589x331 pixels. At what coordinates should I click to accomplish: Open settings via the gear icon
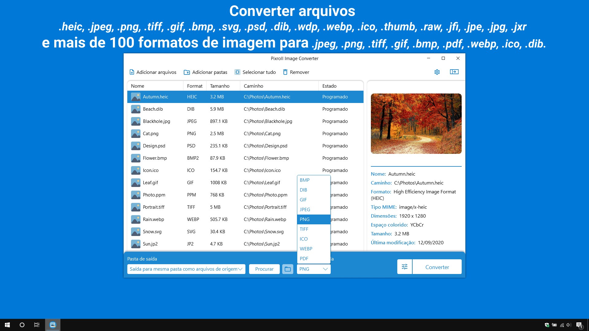[437, 72]
